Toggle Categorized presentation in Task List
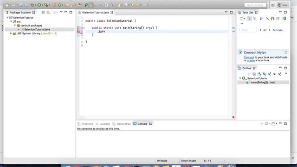 (x=249, y=19)
